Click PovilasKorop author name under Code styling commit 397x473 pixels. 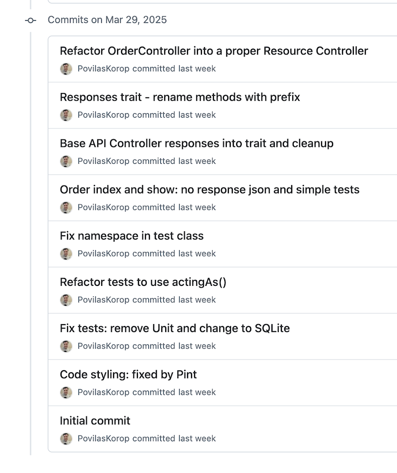click(103, 392)
